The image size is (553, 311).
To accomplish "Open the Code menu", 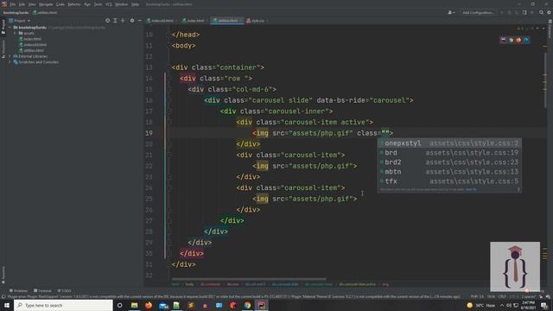I will coord(60,4).
